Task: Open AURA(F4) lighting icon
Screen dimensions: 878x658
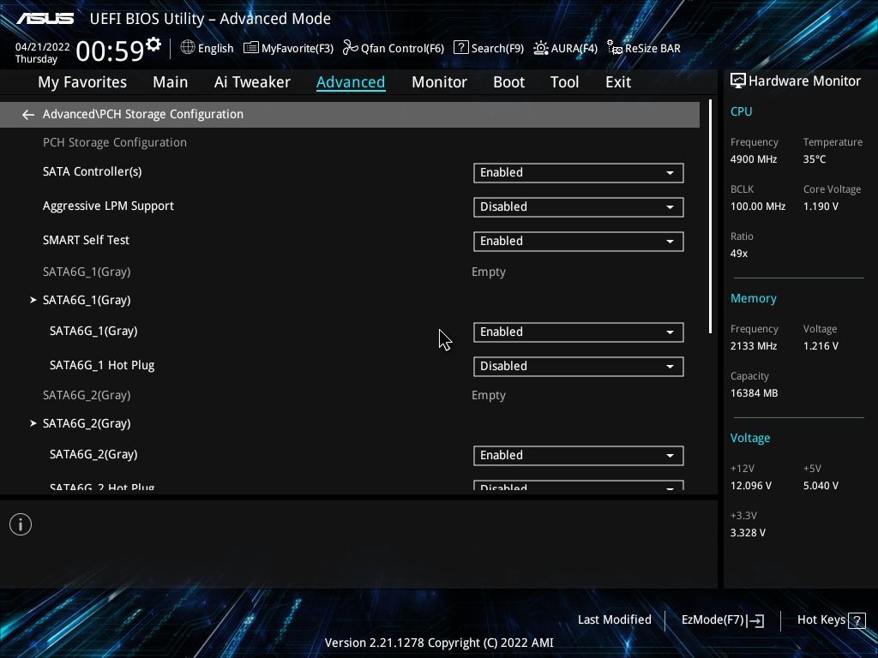Action: click(540, 48)
